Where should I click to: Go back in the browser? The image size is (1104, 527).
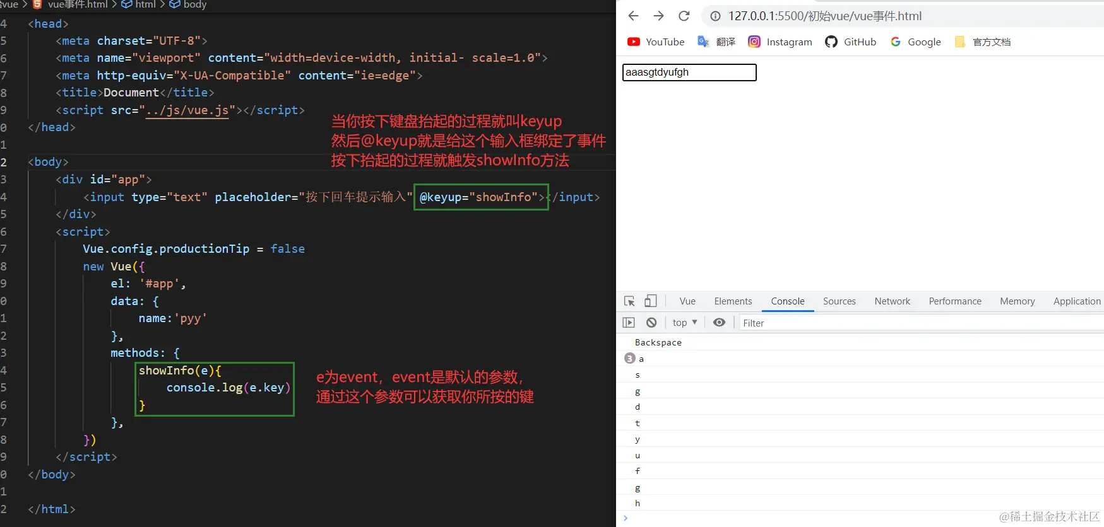click(x=634, y=16)
